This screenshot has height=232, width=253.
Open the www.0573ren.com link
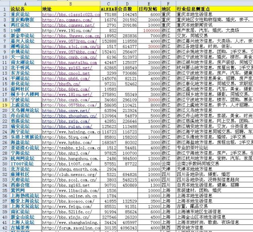coord(69,41)
